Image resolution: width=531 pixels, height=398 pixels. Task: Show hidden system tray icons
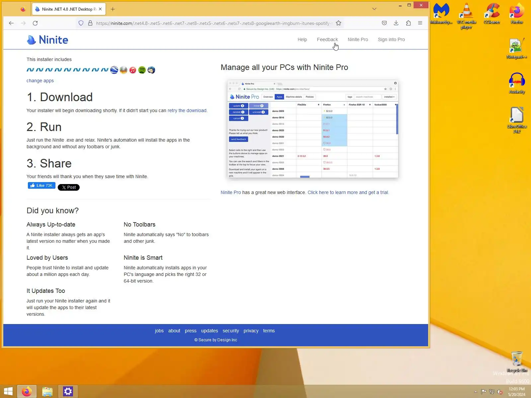[476, 392]
